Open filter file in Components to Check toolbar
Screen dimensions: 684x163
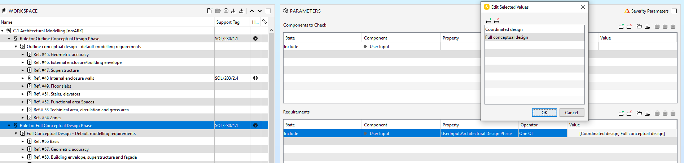(x=639, y=26)
